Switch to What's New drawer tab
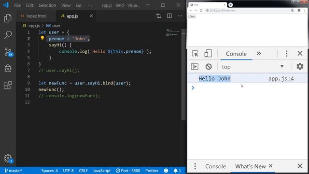309x174 pixels. [x=250, y=166]
